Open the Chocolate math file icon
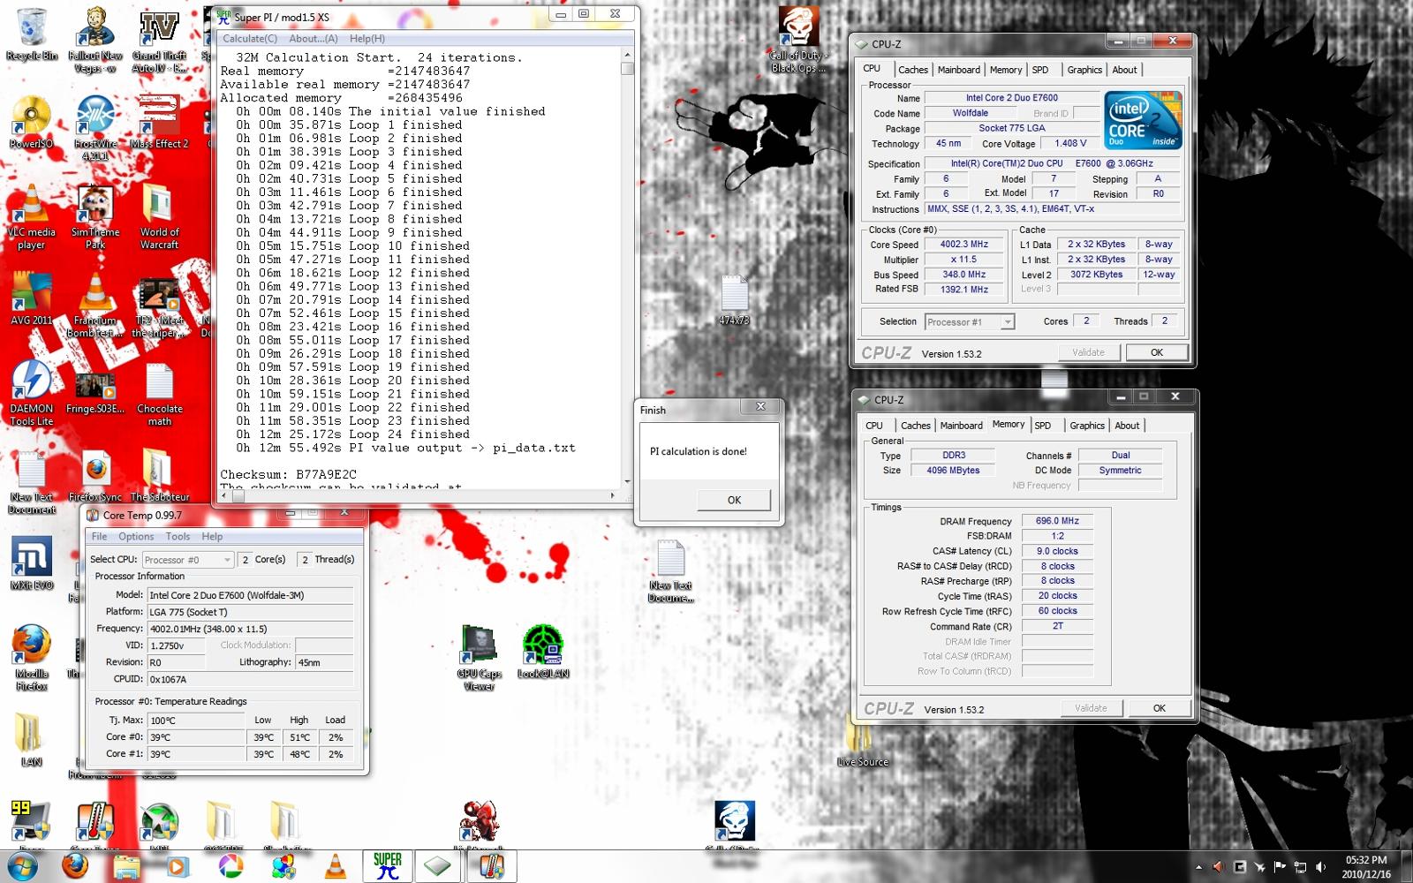 [x=159, y=395]
